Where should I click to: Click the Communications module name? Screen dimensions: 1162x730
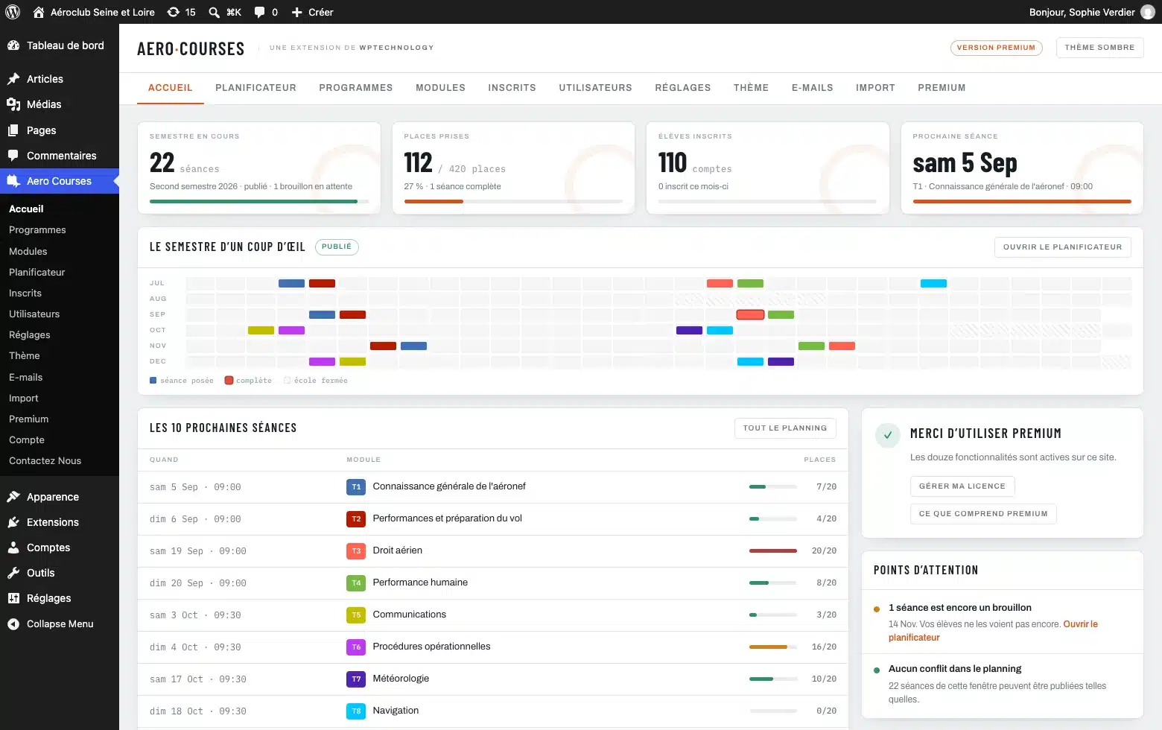point(409,615)
